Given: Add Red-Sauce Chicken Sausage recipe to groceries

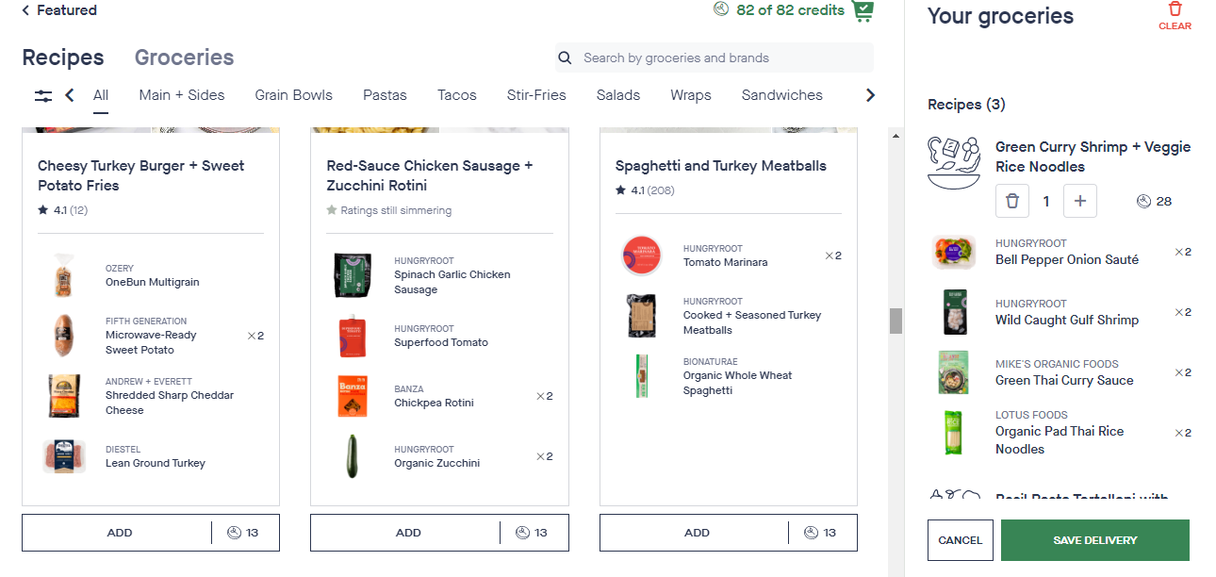Looking at the screenshot, I should tap(408, 533).
